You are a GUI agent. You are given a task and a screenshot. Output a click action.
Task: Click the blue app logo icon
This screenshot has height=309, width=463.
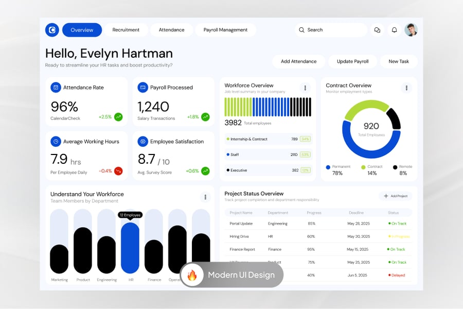pyautogui.click(x=52, y=30)
